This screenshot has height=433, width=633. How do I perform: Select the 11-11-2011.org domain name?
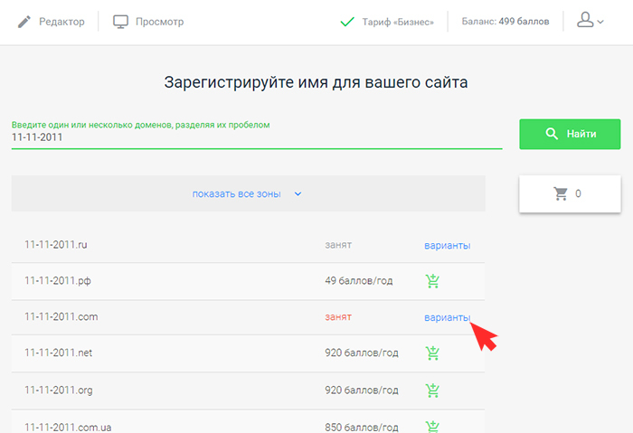pyautogui.click(x=59, y=391)
